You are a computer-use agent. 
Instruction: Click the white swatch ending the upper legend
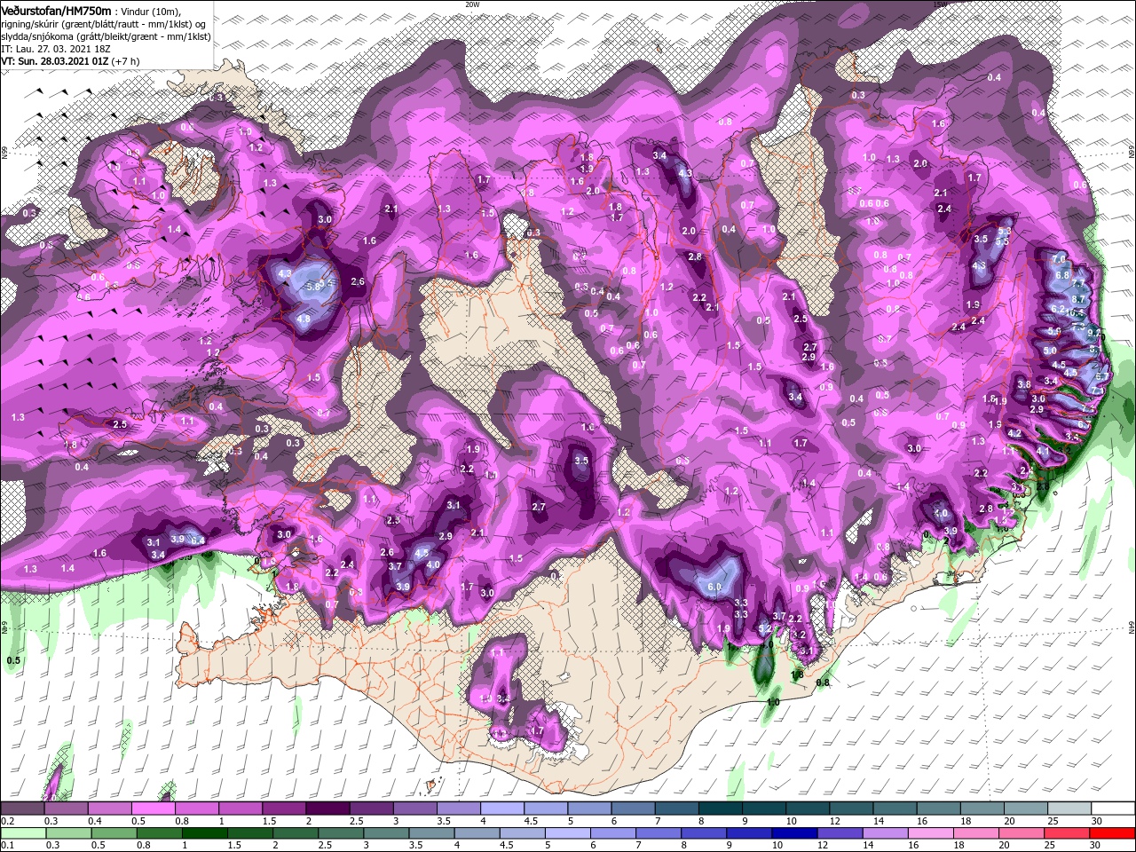click(x=1113, y=809)
